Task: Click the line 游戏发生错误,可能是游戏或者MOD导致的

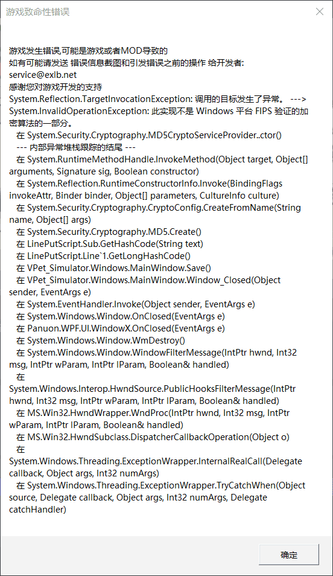Action: click(88, 51)
